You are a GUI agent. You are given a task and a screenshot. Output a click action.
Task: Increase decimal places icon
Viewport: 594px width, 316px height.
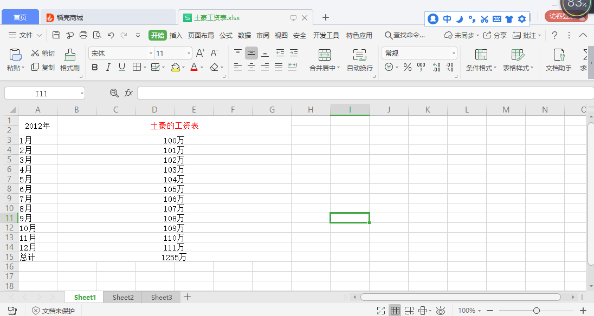436,67
